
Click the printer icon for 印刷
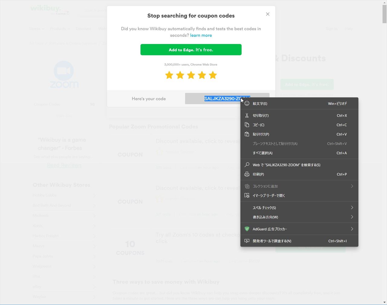tap(247, 174)
